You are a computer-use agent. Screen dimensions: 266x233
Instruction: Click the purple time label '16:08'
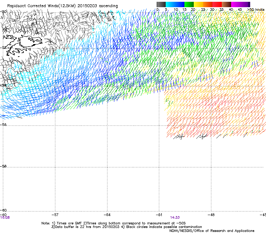pyautogui.click(x=5, y=218)
